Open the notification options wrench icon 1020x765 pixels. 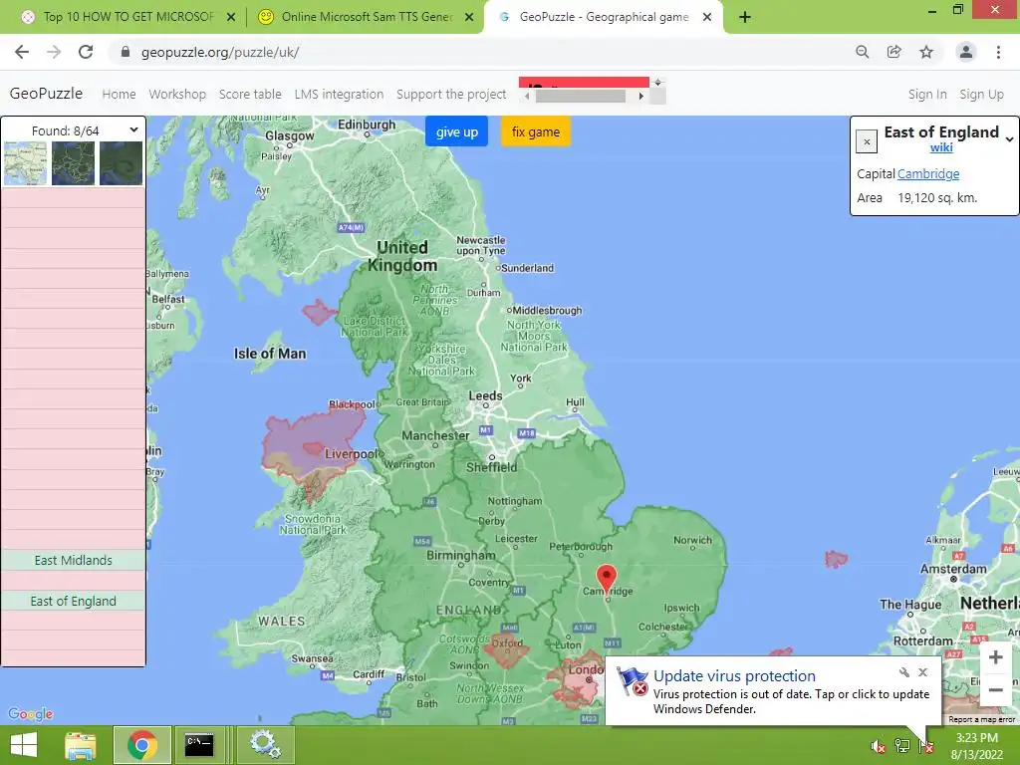coord(904,672)
